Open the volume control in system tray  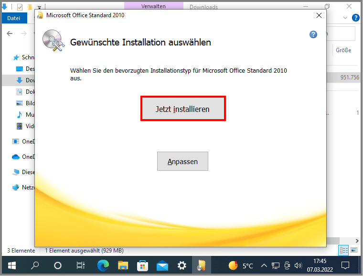coord(299,265)
